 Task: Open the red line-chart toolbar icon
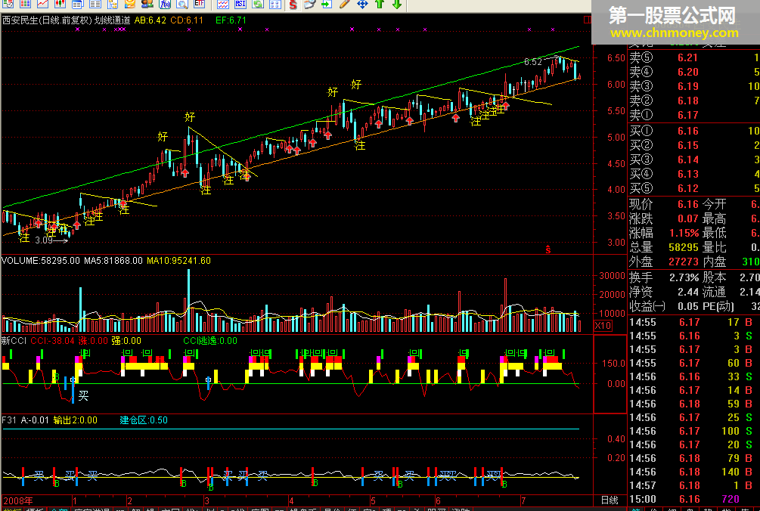point(42,5)
